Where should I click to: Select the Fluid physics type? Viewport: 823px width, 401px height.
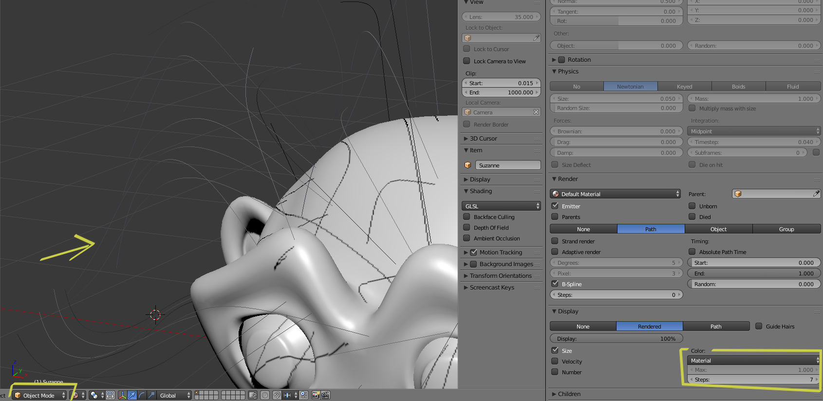(793, 87)
